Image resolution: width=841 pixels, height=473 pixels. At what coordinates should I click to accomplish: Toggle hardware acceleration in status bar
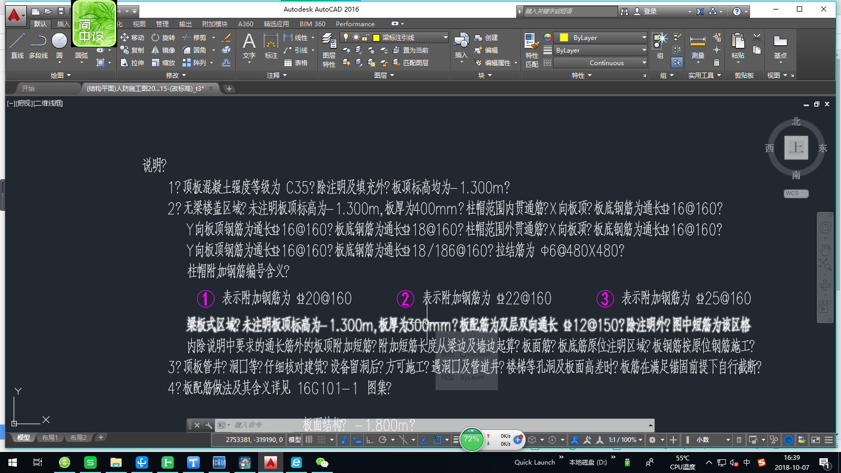788,440
